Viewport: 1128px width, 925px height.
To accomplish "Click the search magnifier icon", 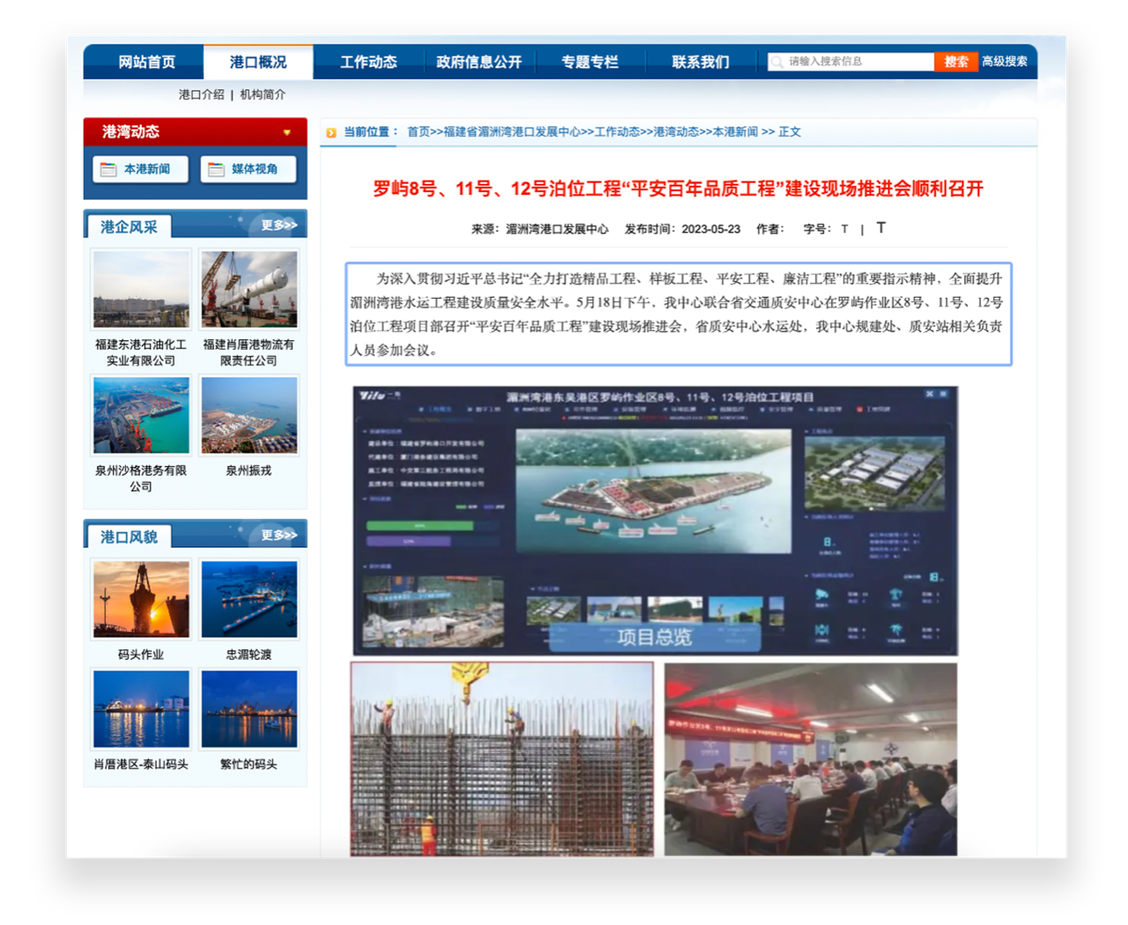I will click(777, 63).
